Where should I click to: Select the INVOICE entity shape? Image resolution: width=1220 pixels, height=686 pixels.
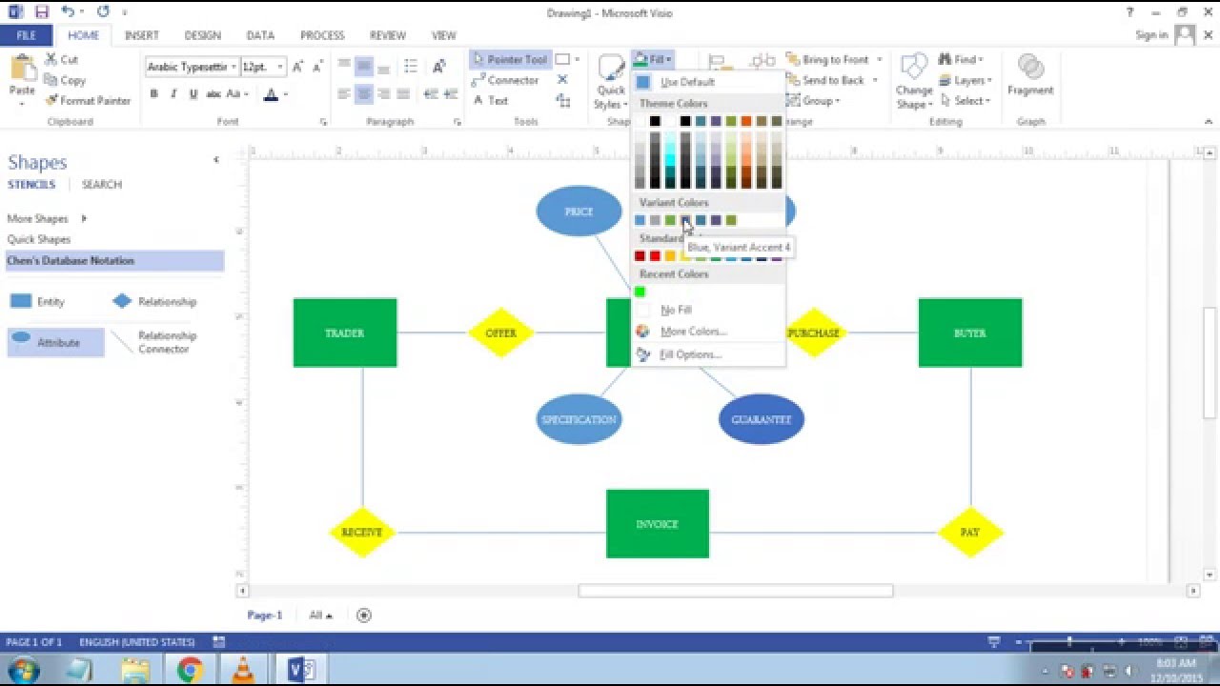[x=658, y=524]
